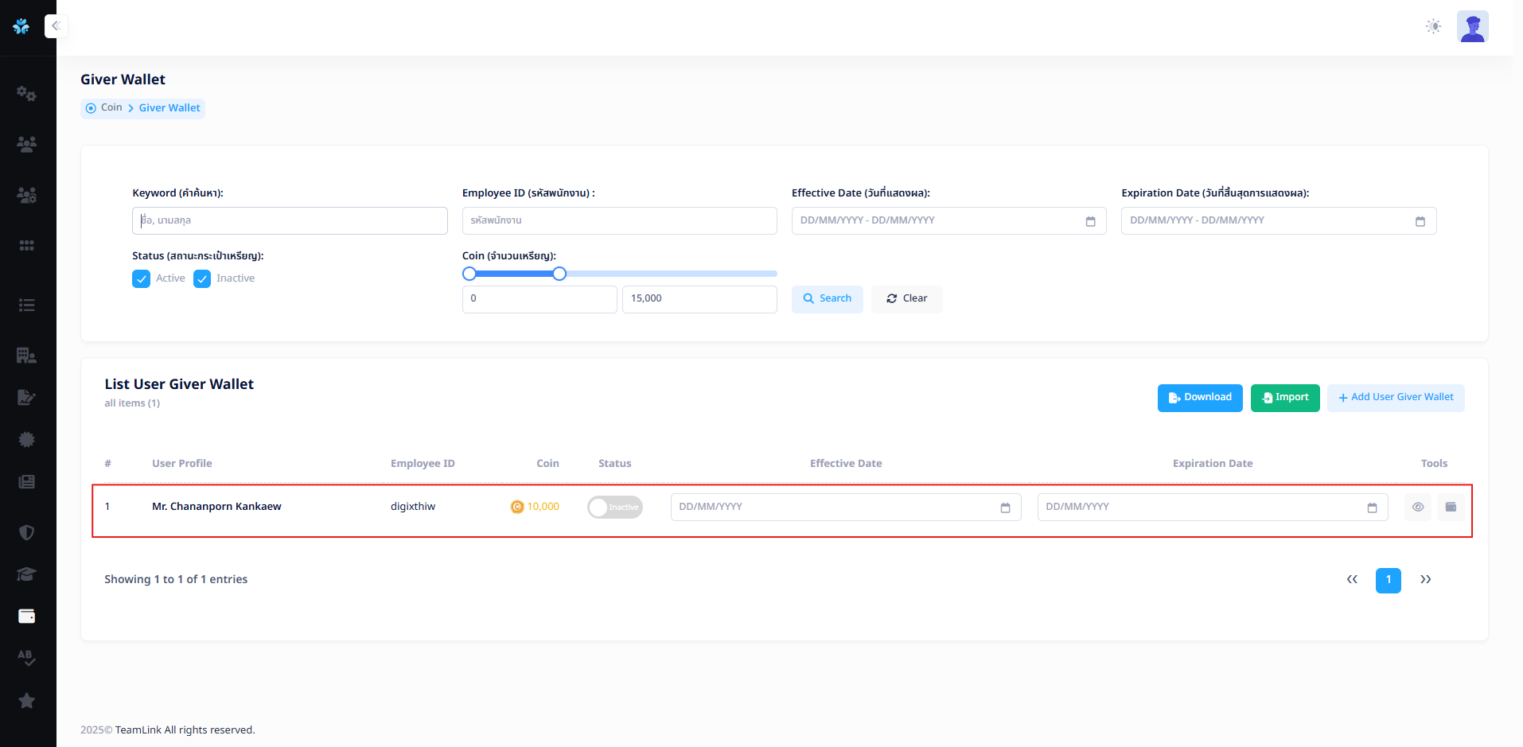1523x747 pixels.
Task: Click the shield icon in sidebar
Action: click(26, 532)
